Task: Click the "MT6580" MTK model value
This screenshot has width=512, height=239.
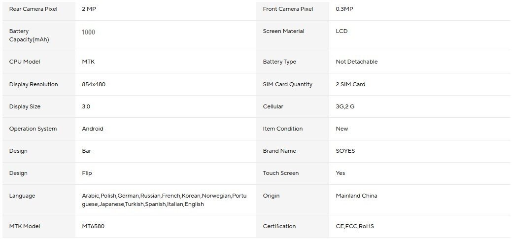Action: click(x=93, y=226)
